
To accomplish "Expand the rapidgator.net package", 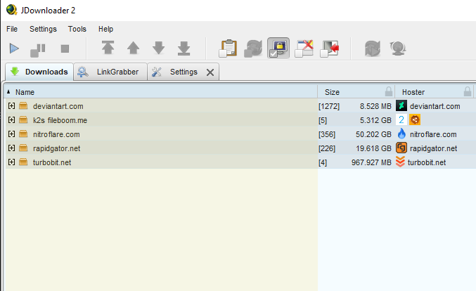I will pyautogui.click(x=11, y=148).
